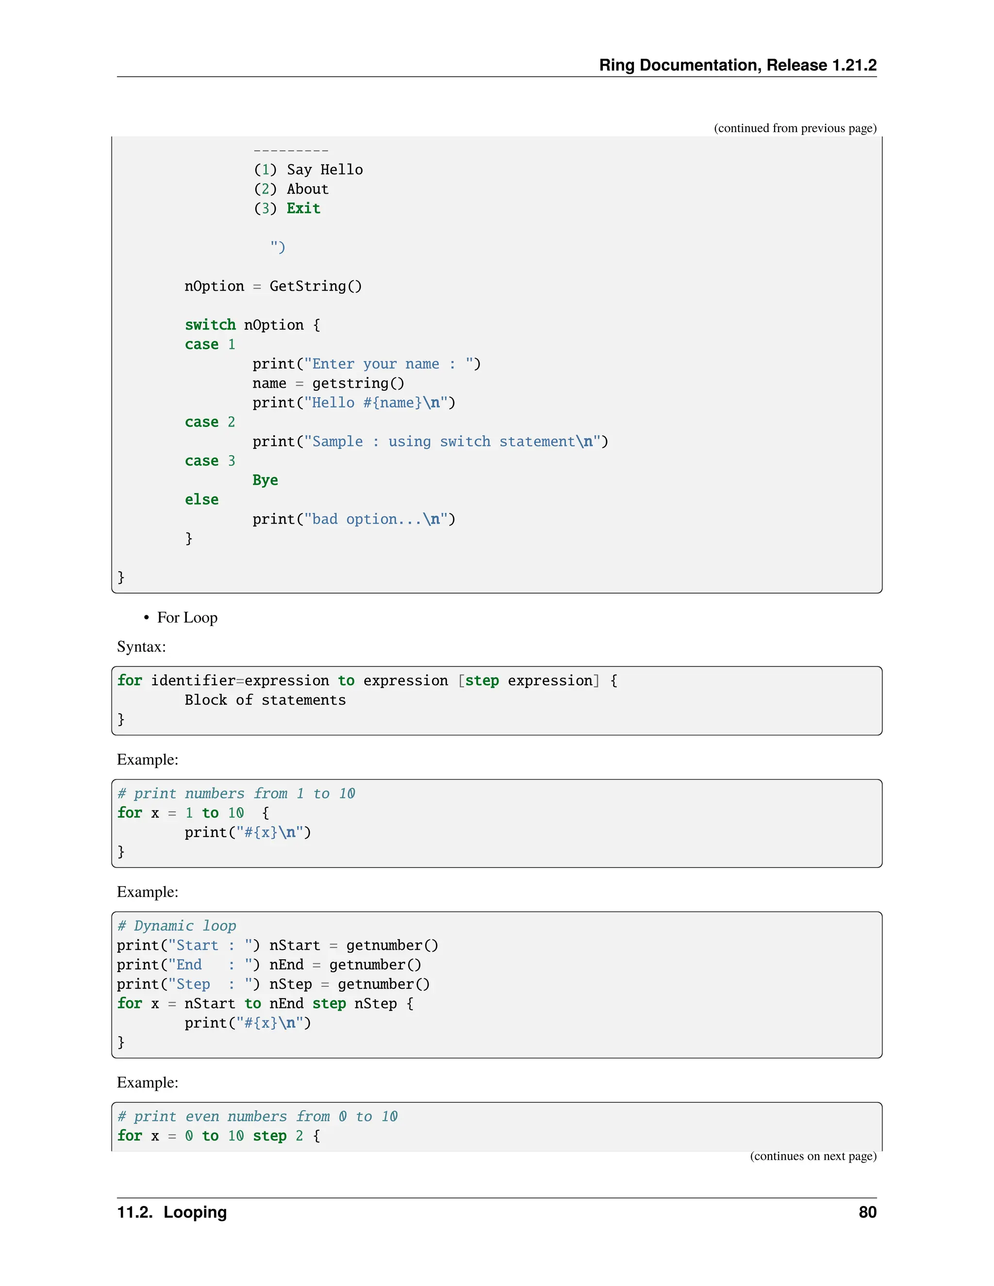This screenshot has width=994, height=1286.
Task: Click the 'case 3' keyword line
Action: [x=210, y=461]
